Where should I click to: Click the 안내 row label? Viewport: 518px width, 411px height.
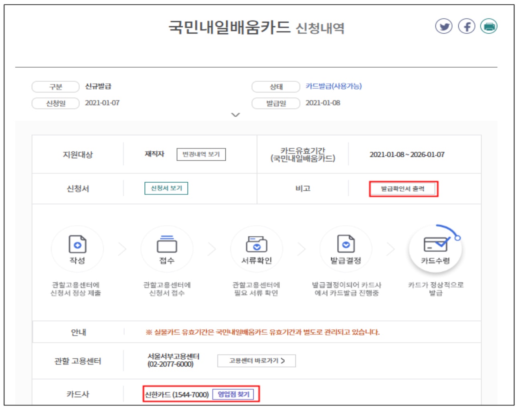coord(79,332)
